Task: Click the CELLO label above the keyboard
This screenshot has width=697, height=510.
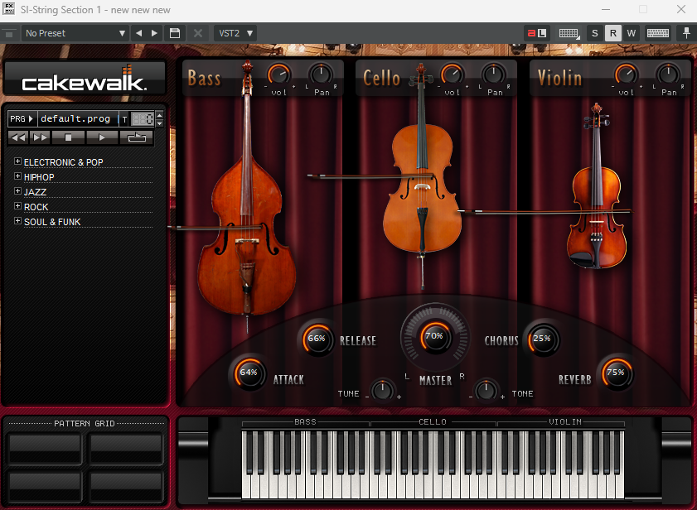Action: [x=433, y=422]
